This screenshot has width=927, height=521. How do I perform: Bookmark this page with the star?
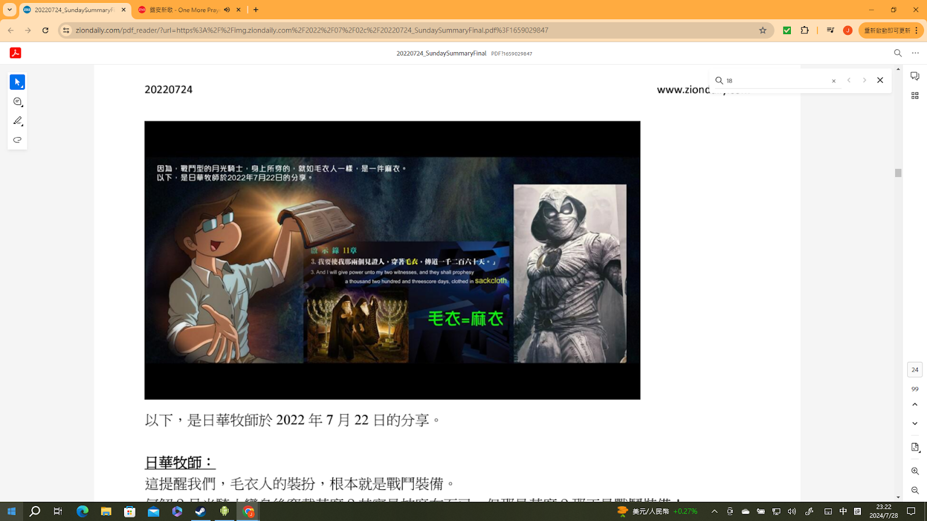click(762, 30)
